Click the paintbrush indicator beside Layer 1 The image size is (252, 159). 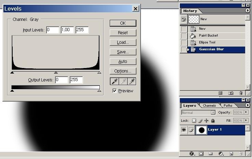[x=191, y=130]
